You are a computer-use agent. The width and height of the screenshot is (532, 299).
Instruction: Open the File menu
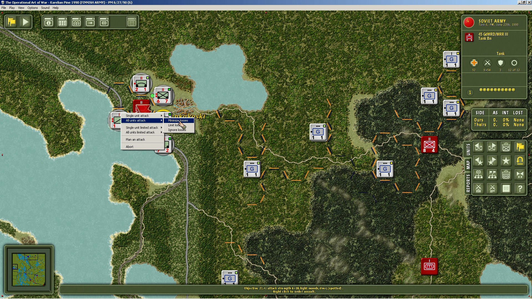(4, 8)
